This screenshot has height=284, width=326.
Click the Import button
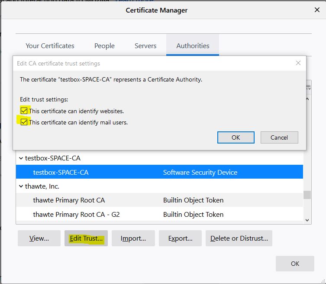(133, 238)
